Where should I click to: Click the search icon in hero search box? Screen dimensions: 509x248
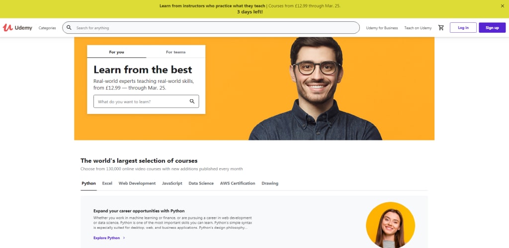[x=192, y=101]
